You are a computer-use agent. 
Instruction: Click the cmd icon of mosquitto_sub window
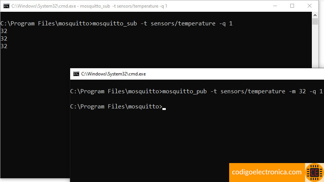(6, 6)
